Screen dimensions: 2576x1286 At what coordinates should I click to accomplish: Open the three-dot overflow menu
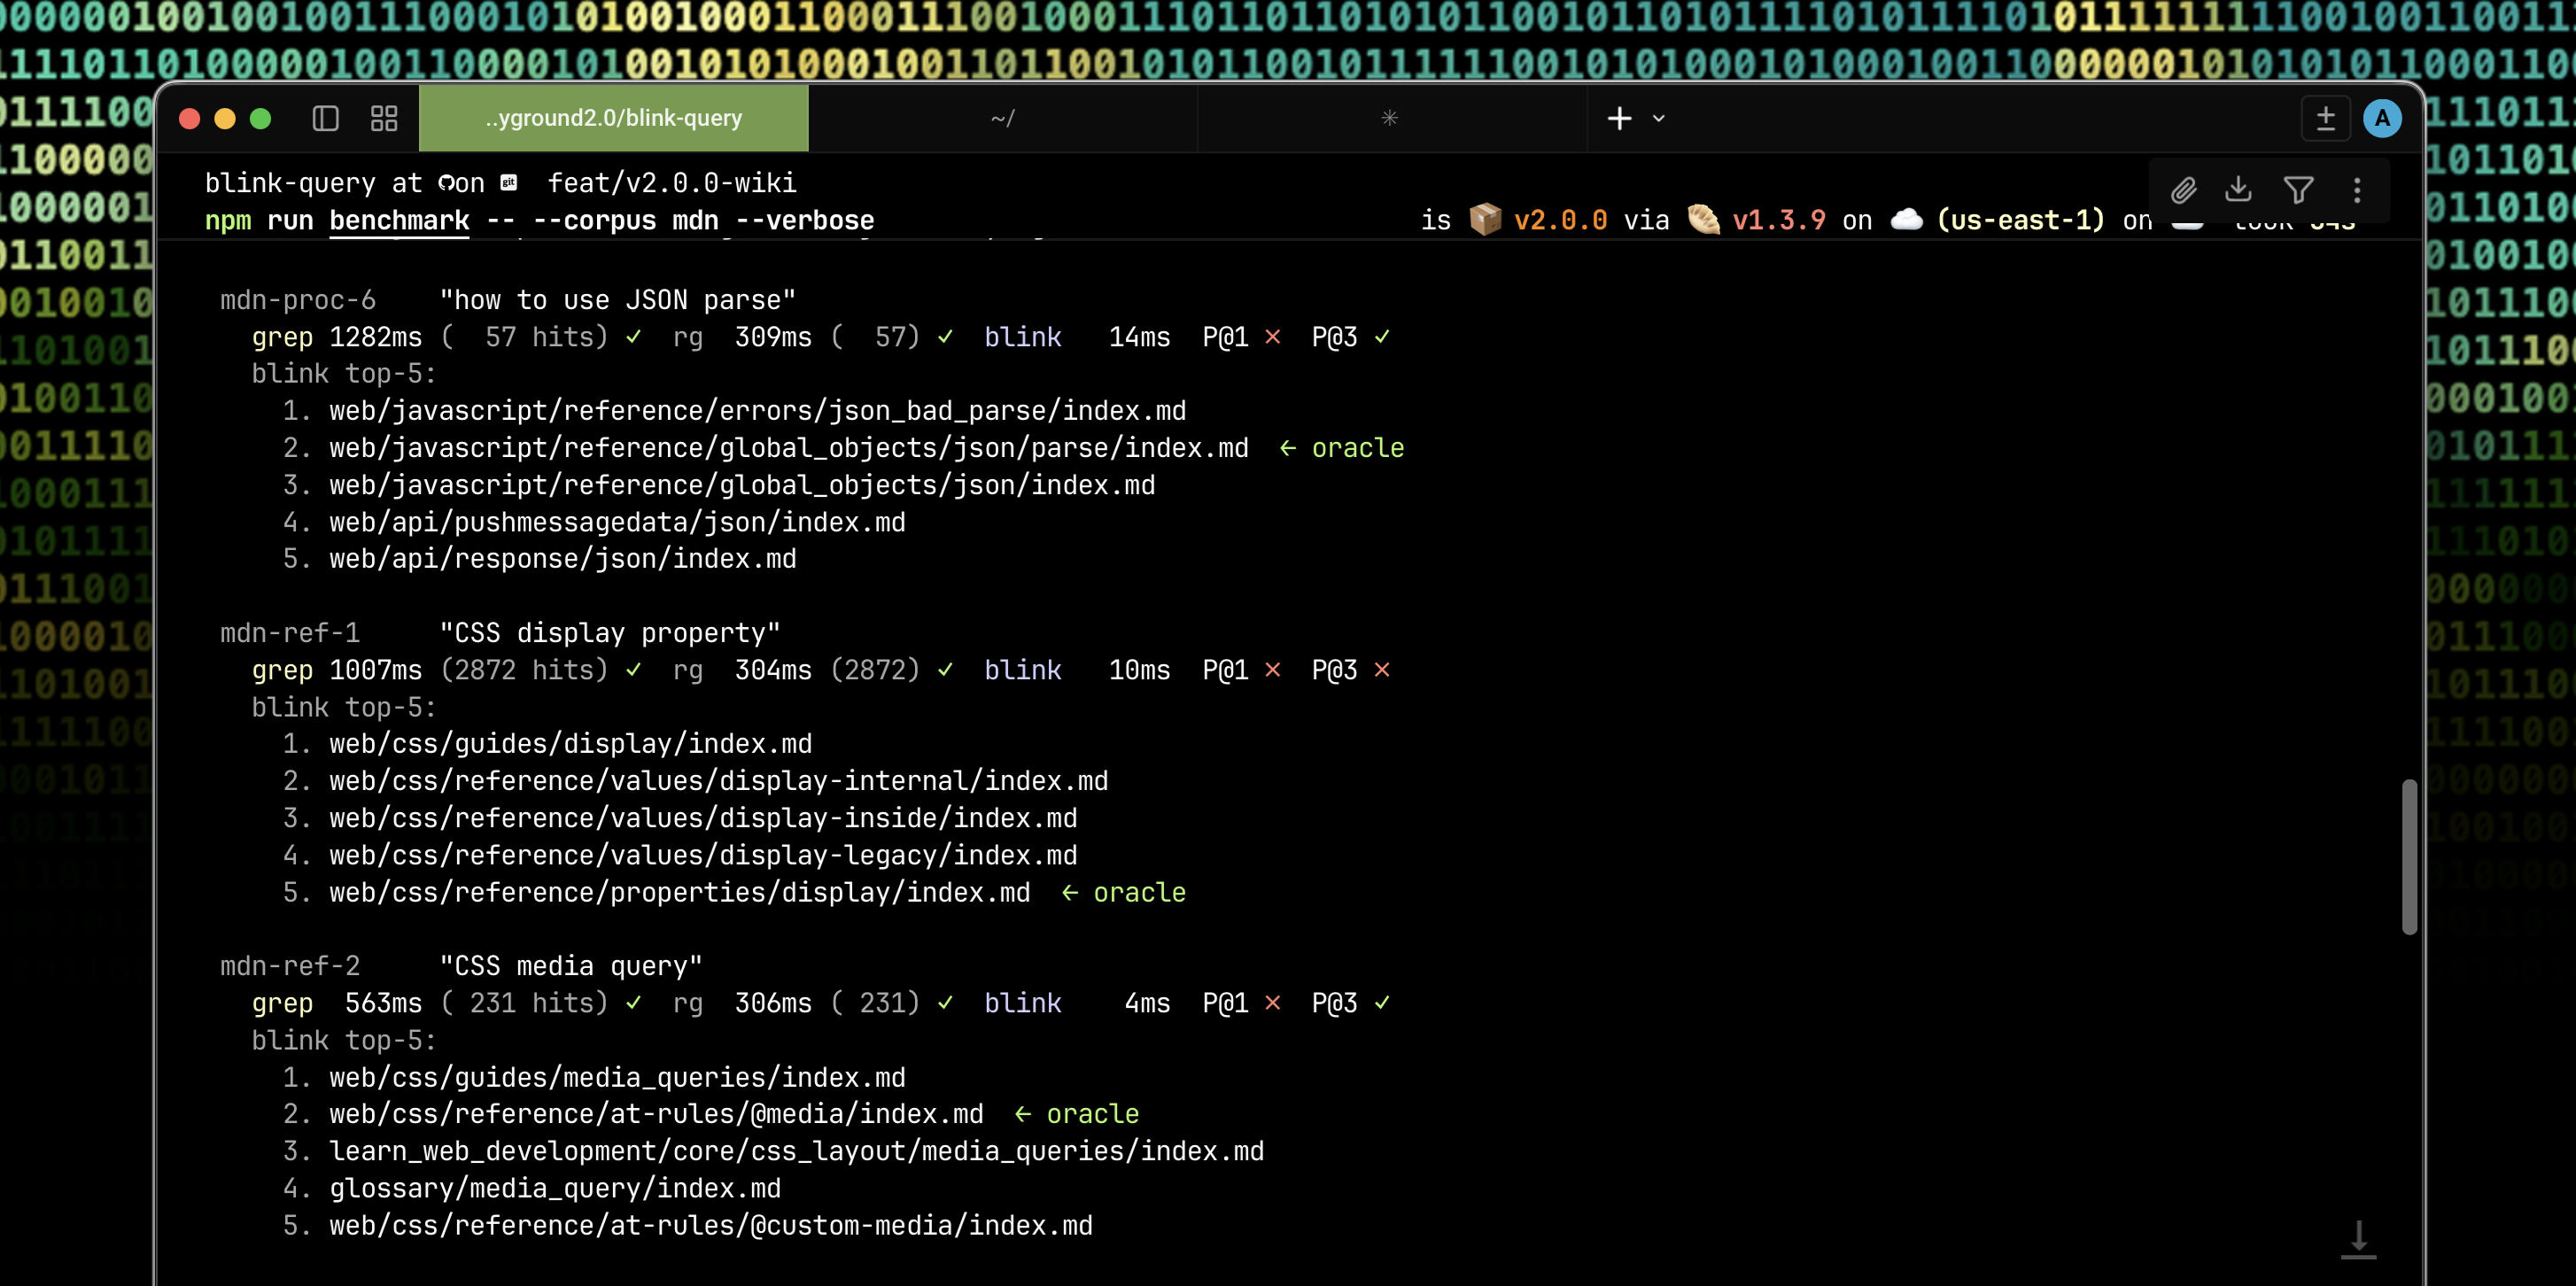(x=2358, y=190)
